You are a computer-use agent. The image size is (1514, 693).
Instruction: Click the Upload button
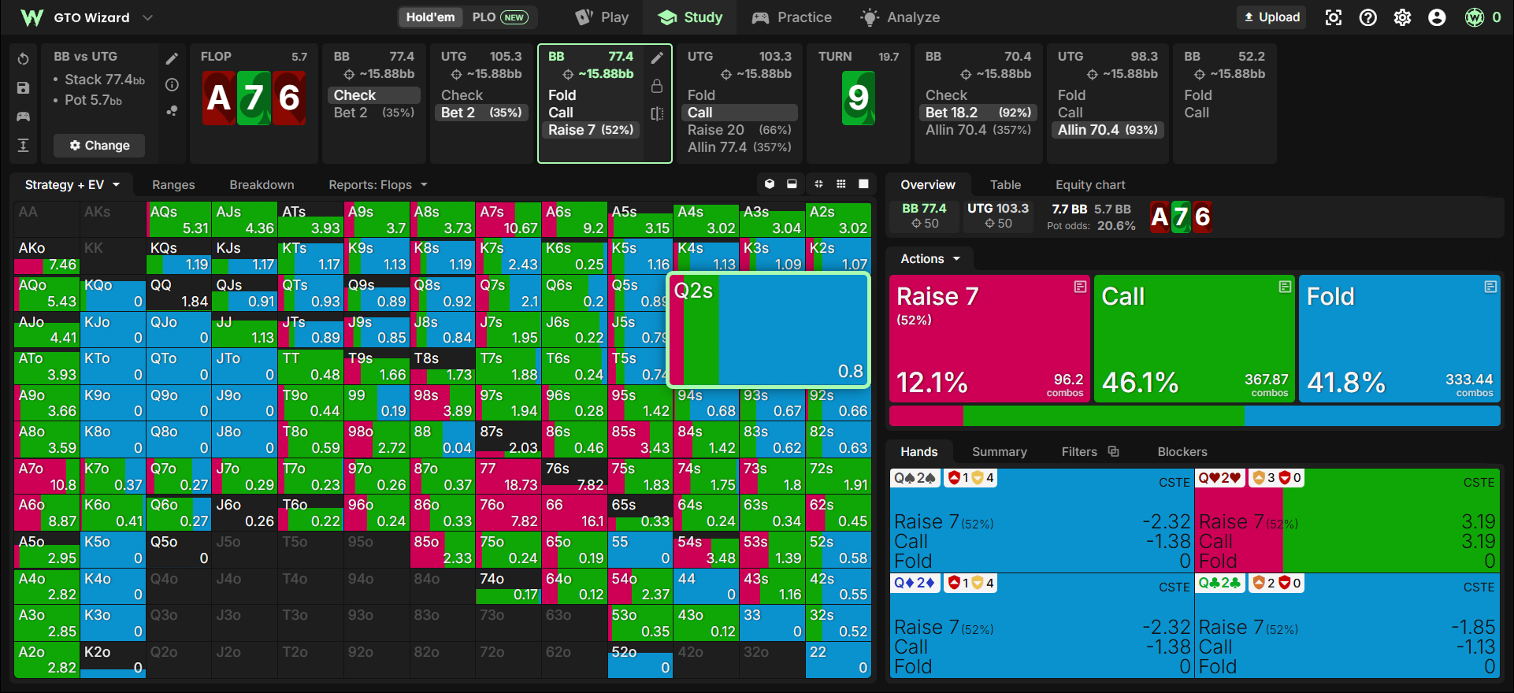pos(1271,17)
